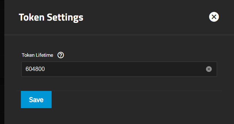Viewport: 234px width, 124px height.
Task: Exit Token Settings via the close icon
Action: click(x=214, y=17)
